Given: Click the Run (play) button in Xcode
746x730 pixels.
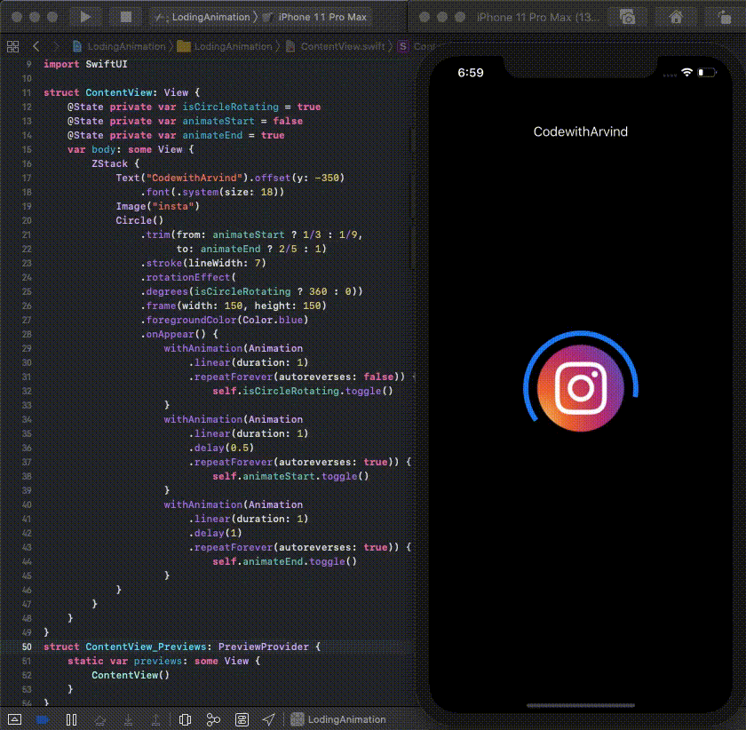Looking at the screenshot, I should click(x=85, y=17).
